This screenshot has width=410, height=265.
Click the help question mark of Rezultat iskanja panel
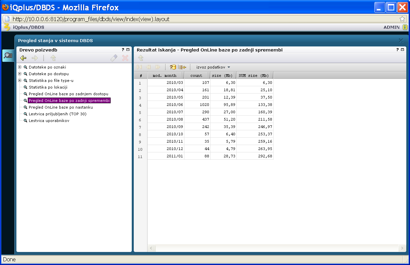tap(398, 50)
